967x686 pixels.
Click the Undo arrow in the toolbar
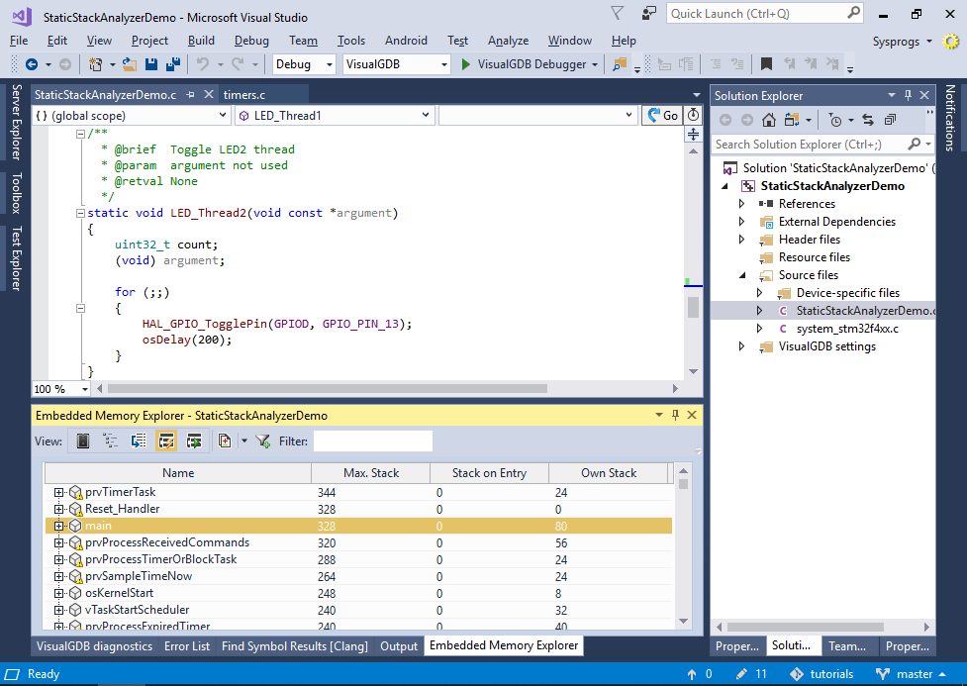202,64
